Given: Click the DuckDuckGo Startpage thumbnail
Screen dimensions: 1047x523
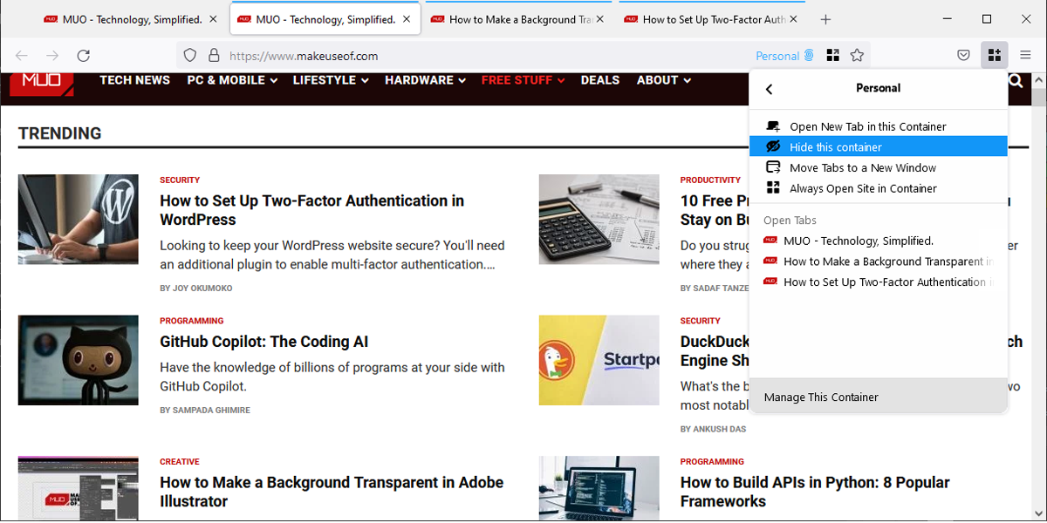Looking at the screenshot, I should pyautogui.click(x=599, y=360).
